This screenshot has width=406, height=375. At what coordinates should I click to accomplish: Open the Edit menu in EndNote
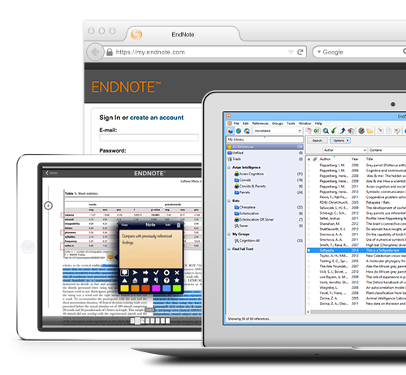pos(245,123)
